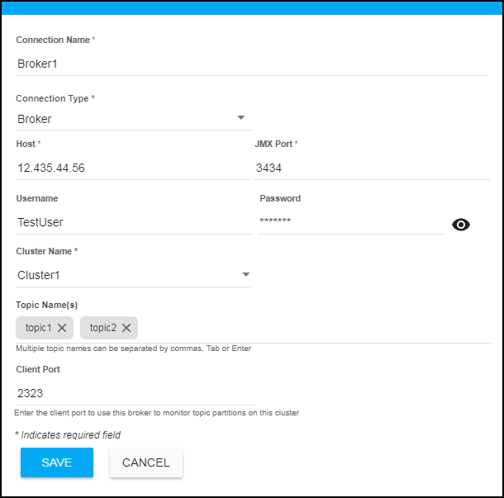Expand the Connection Type dropdown arrow
The width and height of the screenshot is (504, 498).
pos(241,118)
